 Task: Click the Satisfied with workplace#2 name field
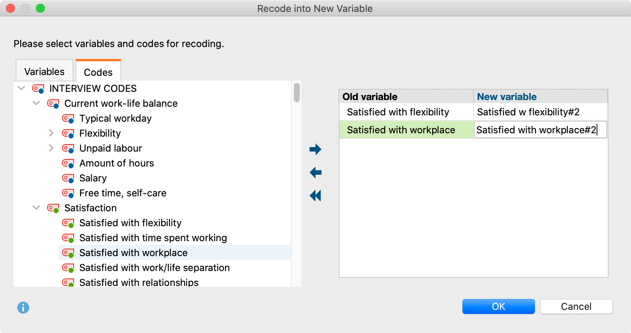540,130
